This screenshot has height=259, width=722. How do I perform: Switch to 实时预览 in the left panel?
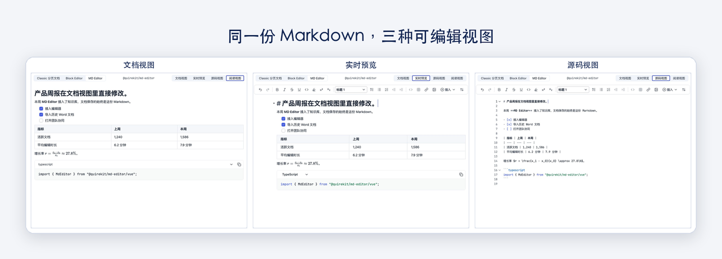coord(199,78)
